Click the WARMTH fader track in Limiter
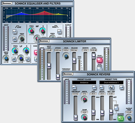 [x=85, y=61]
